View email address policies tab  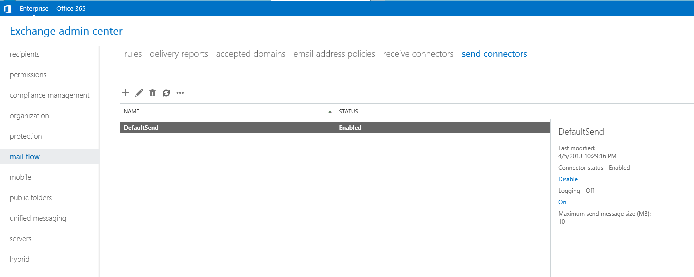coord(334,54)
